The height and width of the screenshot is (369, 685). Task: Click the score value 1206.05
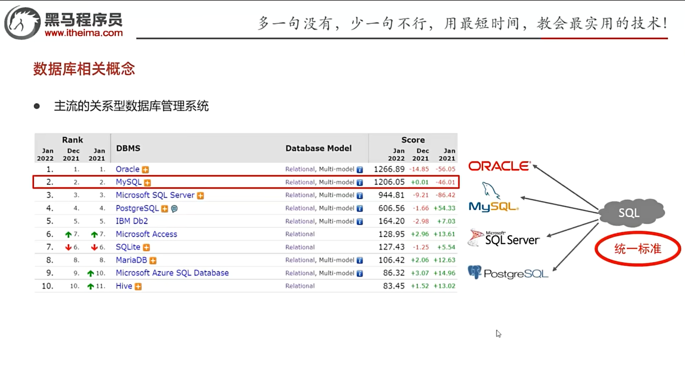(389, 182)
